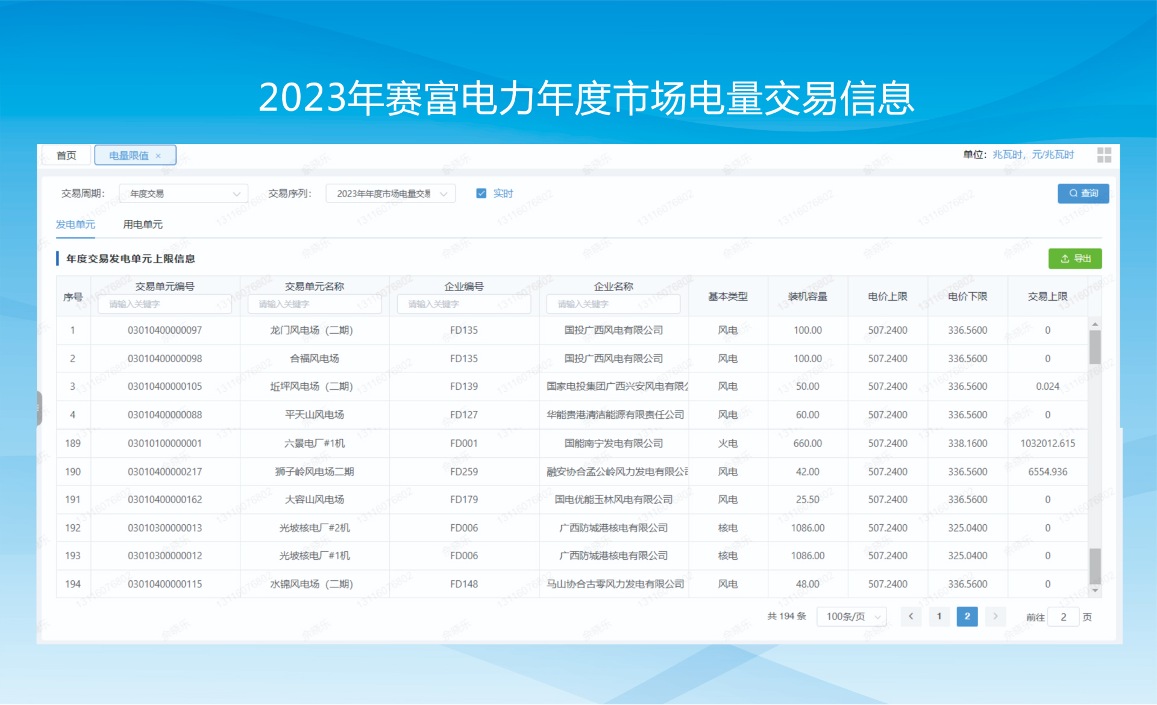Click the 1032012.615 trade limit value
This screenshot has height=705, width=1157.
coord(1047,443)
